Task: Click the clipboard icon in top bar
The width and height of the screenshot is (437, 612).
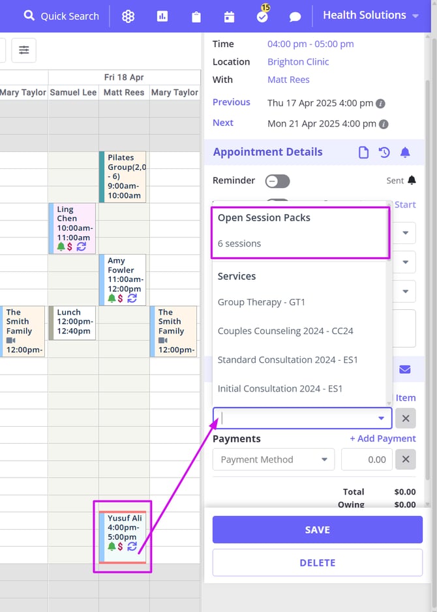Action: pos(196,16)
